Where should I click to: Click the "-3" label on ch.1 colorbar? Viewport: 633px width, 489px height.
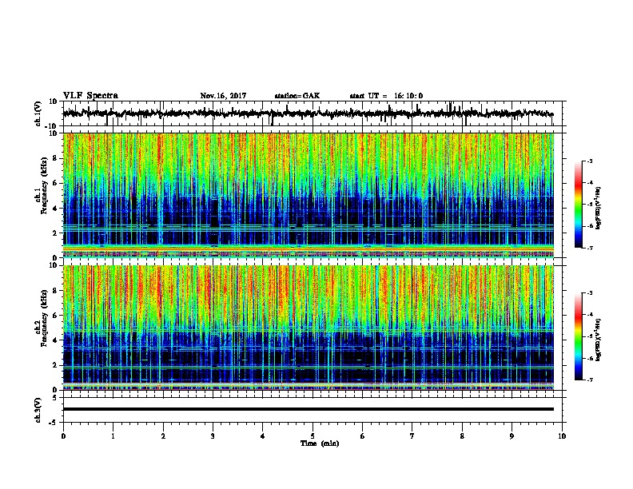(x=590, y=161)
